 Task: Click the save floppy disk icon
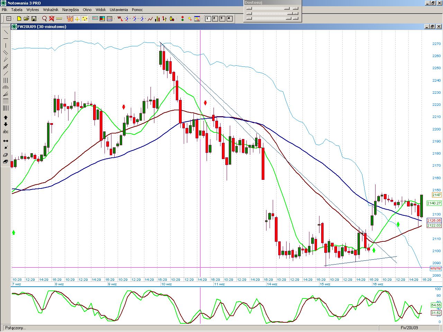pos(34,19)
